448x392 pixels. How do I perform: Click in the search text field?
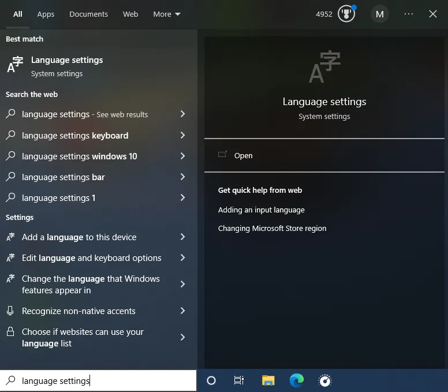click(x=98, y=380)
